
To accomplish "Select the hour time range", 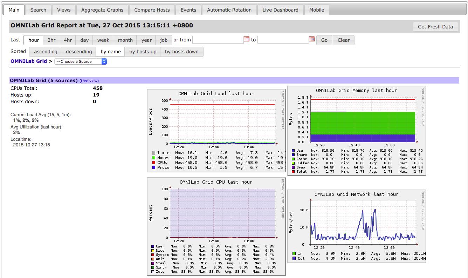I will click(34, 40).
